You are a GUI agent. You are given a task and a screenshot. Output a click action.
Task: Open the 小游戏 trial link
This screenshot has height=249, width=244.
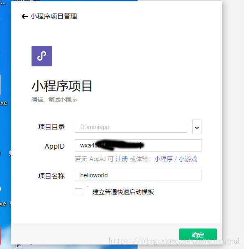(x=188, y=159)
